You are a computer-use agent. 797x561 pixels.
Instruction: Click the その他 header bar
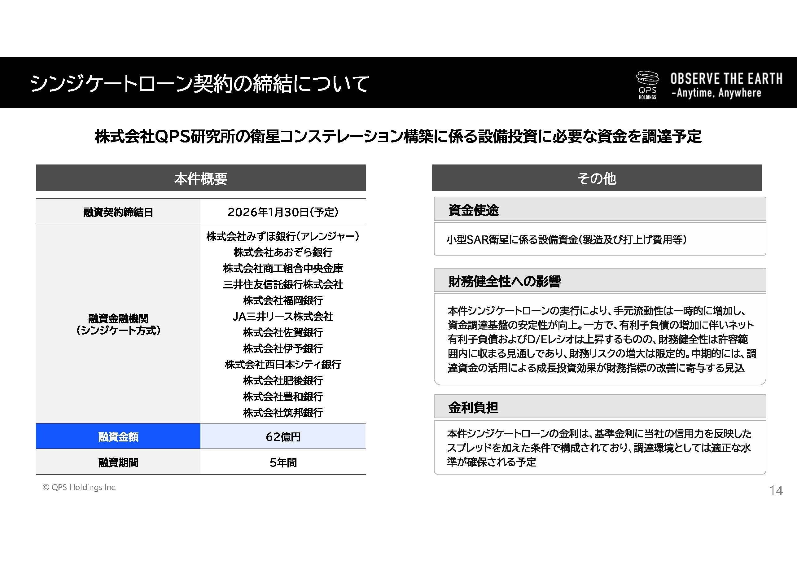[x=597, y=178]
